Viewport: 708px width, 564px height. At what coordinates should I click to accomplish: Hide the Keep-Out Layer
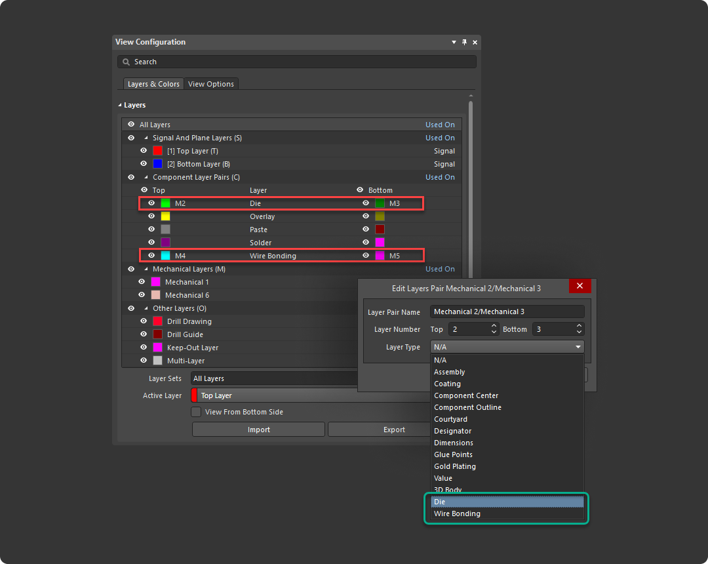(x=144, y=348)
